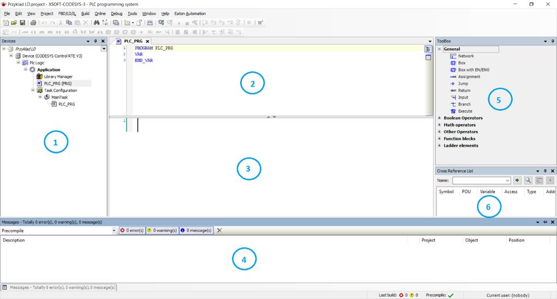Toggle the 0 message(s) filter
Viewport: 557px width, 299px height.
196,230
